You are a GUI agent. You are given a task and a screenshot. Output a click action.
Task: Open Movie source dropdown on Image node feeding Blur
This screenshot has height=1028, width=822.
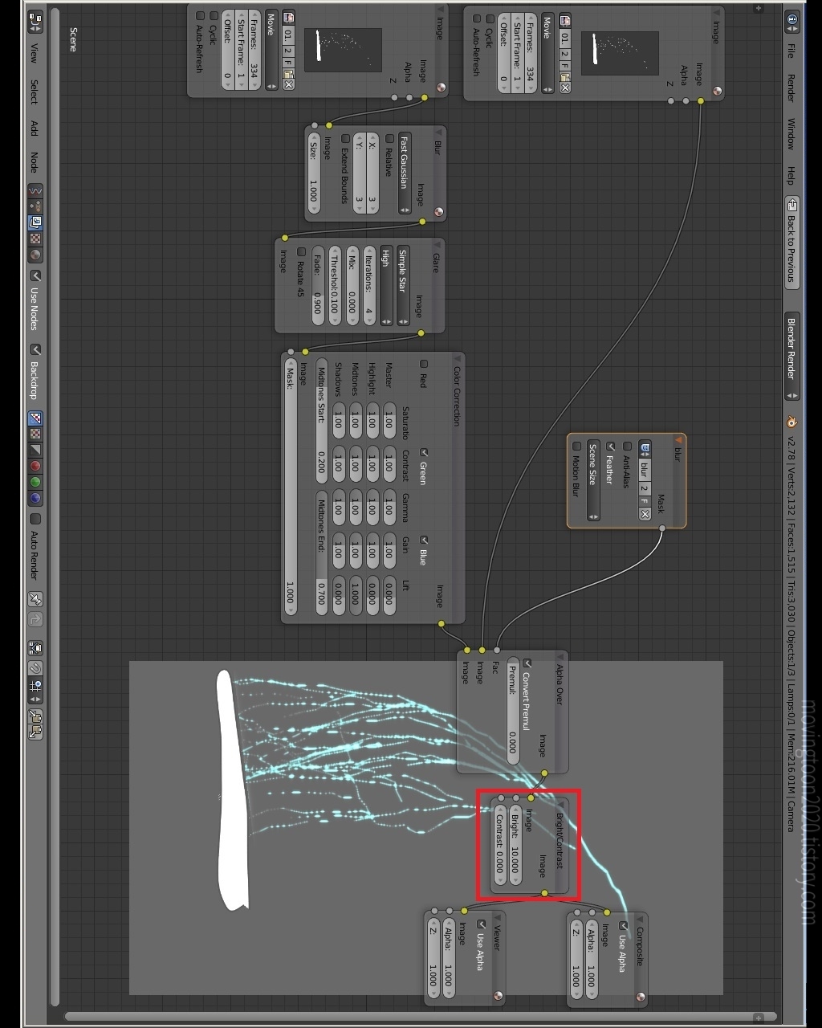coord(272,51)
